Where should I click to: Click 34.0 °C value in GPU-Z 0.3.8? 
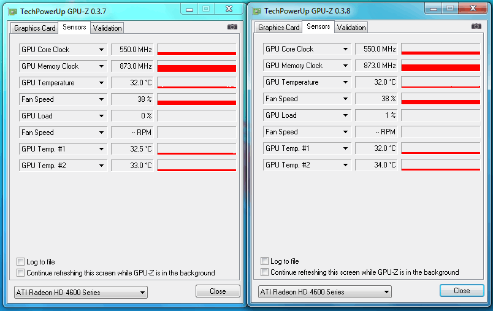pos(376,165)
